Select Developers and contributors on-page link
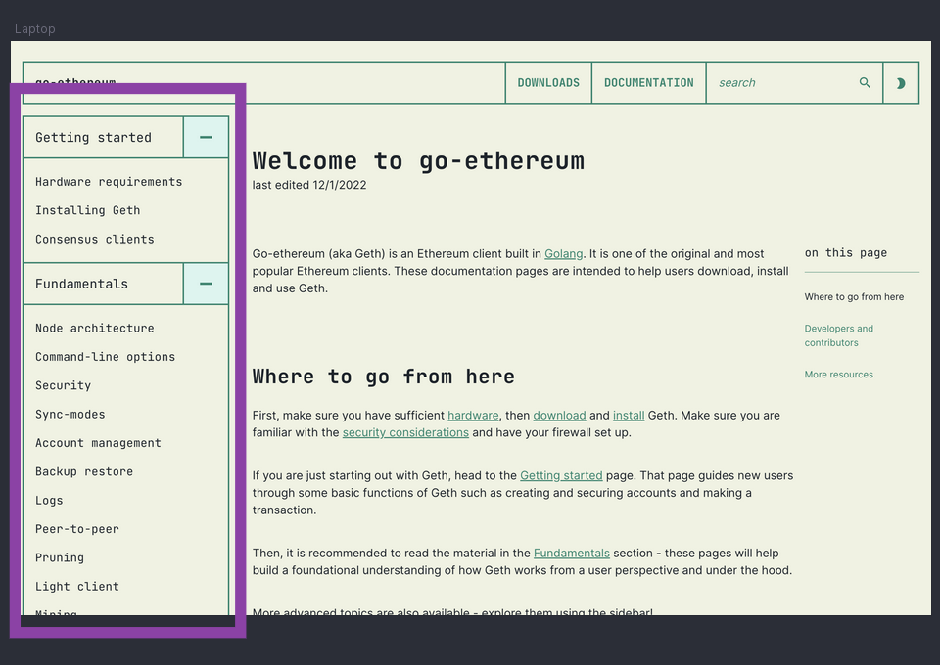 [x=838, y=335]
